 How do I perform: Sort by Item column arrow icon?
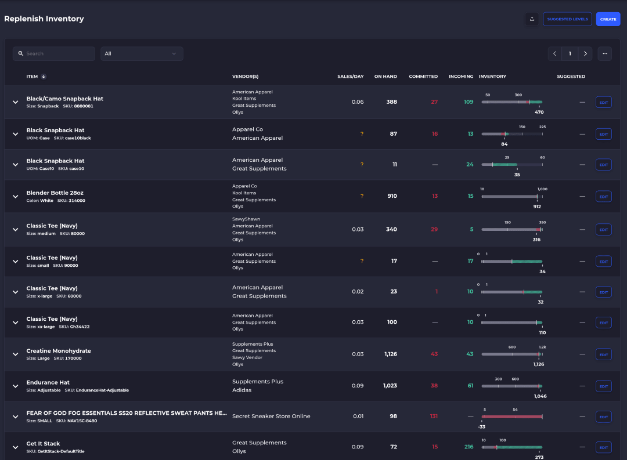click(x=44, y=77)
